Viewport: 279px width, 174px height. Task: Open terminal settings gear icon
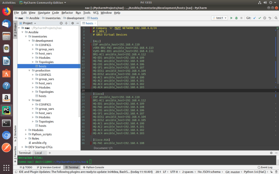pos(271,153)
